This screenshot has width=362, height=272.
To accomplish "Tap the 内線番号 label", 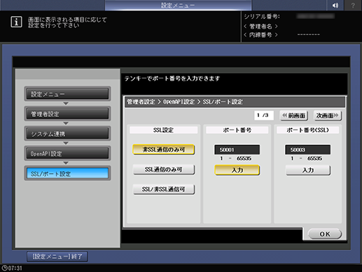I will (x=260, y=35).
